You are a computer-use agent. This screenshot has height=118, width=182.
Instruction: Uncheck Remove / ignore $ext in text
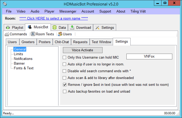click(x=65, y=85)
